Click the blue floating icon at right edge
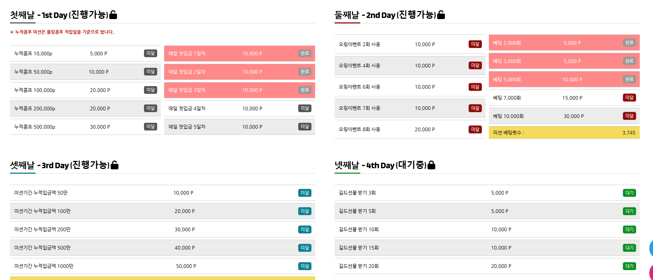 point(651,248)
